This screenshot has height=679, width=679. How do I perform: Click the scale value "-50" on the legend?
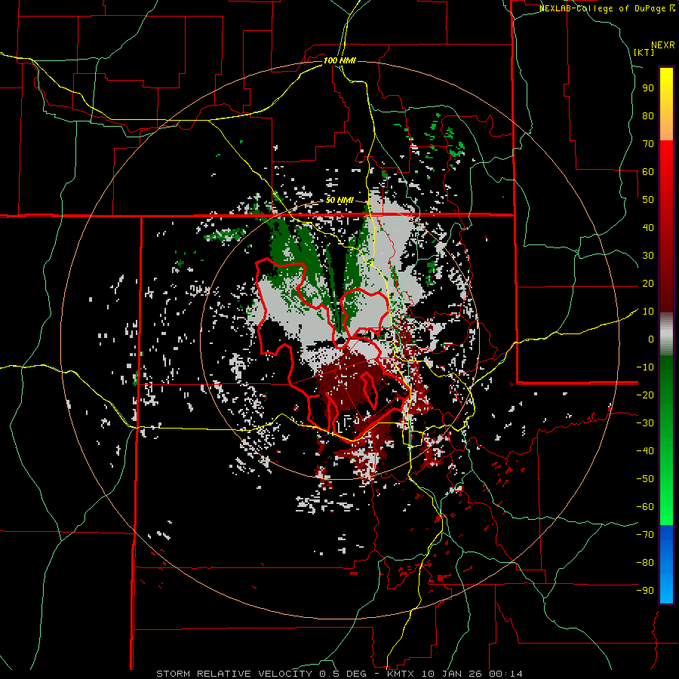coord(645,479)
